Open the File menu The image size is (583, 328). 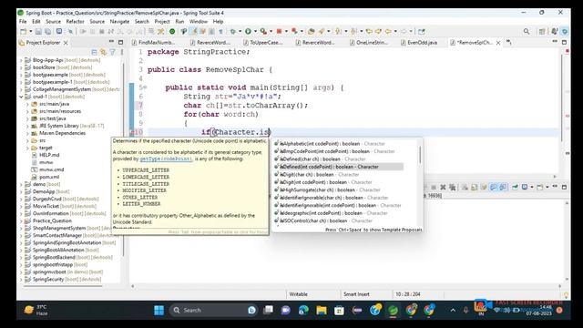23,22
